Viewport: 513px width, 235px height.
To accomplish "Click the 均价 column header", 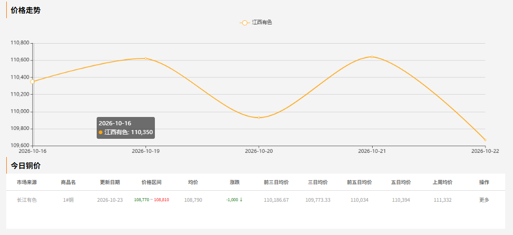I will pyautogui.click(x=193, y=182).
